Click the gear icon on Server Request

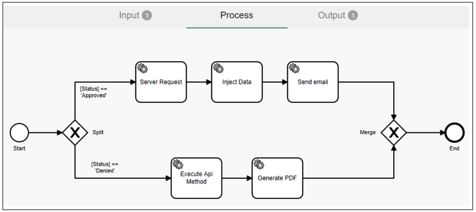(x=142, y=69)
